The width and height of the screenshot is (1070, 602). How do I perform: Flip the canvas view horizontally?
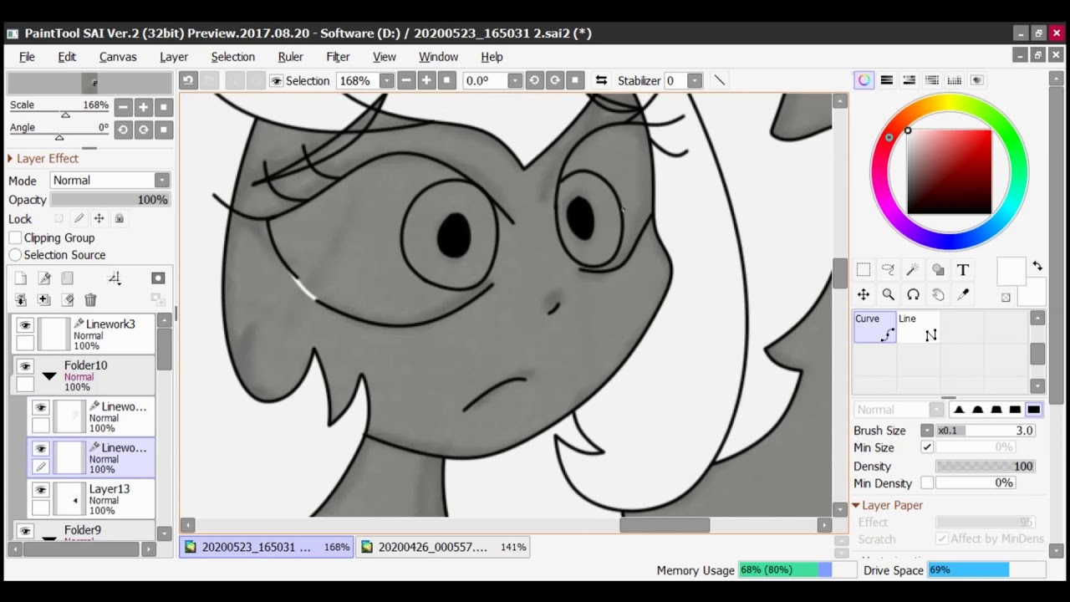pyautogui.click(x=601, y=80)
